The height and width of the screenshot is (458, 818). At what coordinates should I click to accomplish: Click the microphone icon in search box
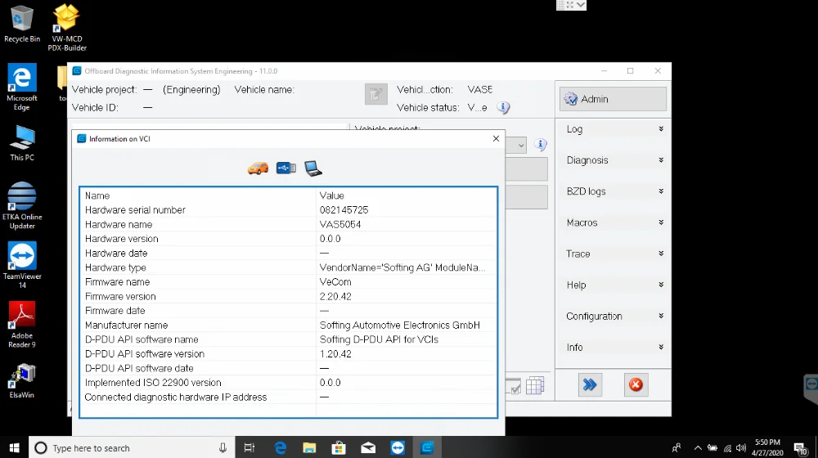[x=222, y=448]
